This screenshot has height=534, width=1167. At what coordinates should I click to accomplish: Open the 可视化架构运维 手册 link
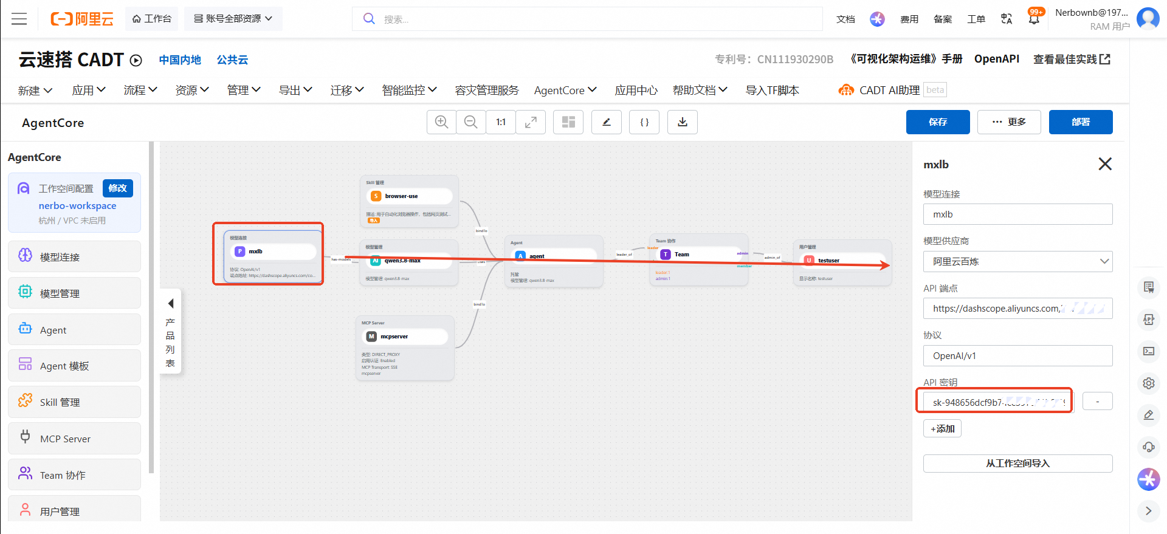(906, 59)
